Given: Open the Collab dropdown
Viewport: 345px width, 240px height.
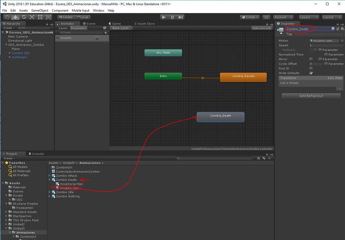Looking at the screenshot, I should [x=250, y=17].
